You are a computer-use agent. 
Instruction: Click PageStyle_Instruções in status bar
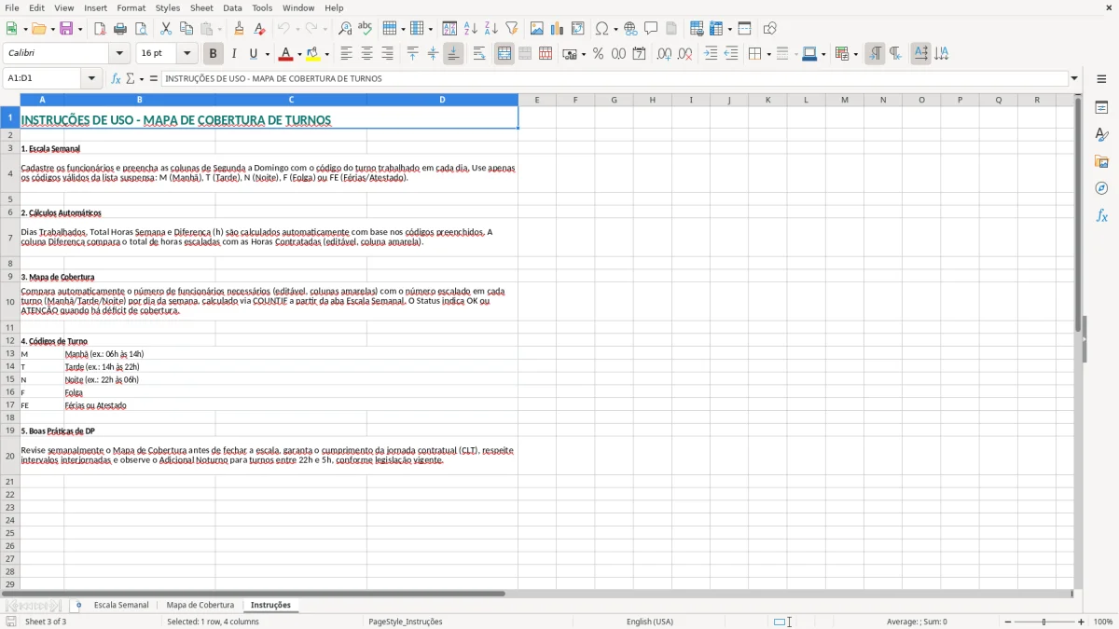(406, 622)
